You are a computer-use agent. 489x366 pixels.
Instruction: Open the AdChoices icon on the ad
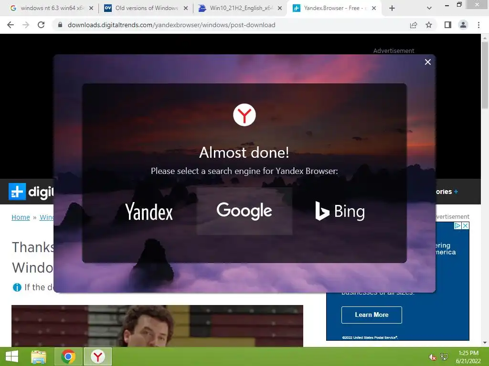(x=457, y=225)
